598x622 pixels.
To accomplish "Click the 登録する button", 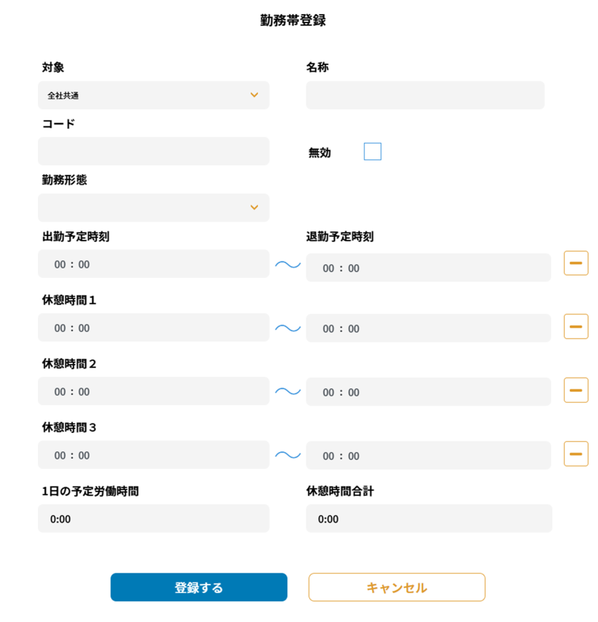I will point(199,587).
